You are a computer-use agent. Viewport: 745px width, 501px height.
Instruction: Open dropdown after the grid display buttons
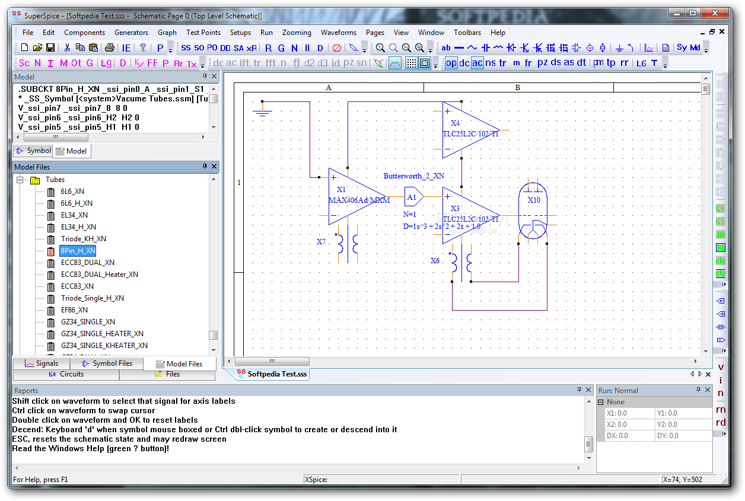[x=436, y=64]
